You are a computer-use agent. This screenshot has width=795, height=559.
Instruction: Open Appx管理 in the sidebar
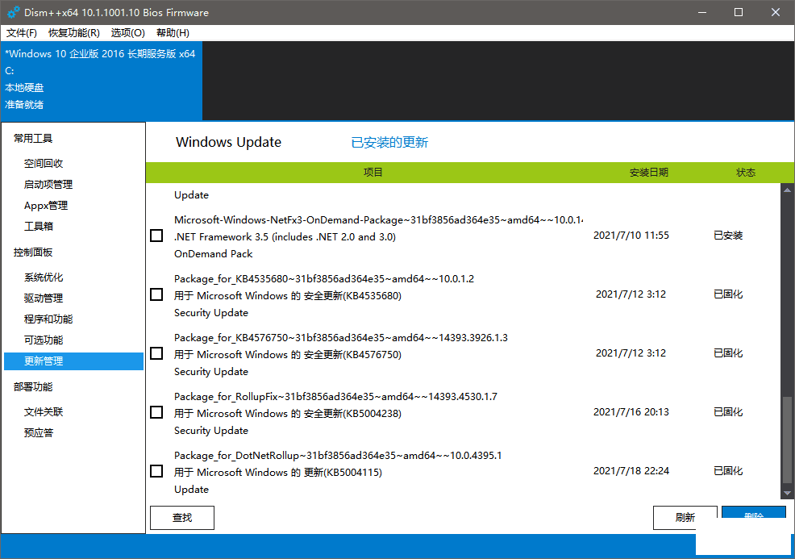coord(46,206)
